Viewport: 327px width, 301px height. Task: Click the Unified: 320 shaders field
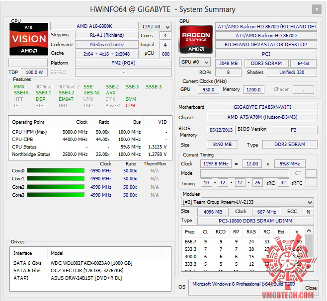pos(292,73)
